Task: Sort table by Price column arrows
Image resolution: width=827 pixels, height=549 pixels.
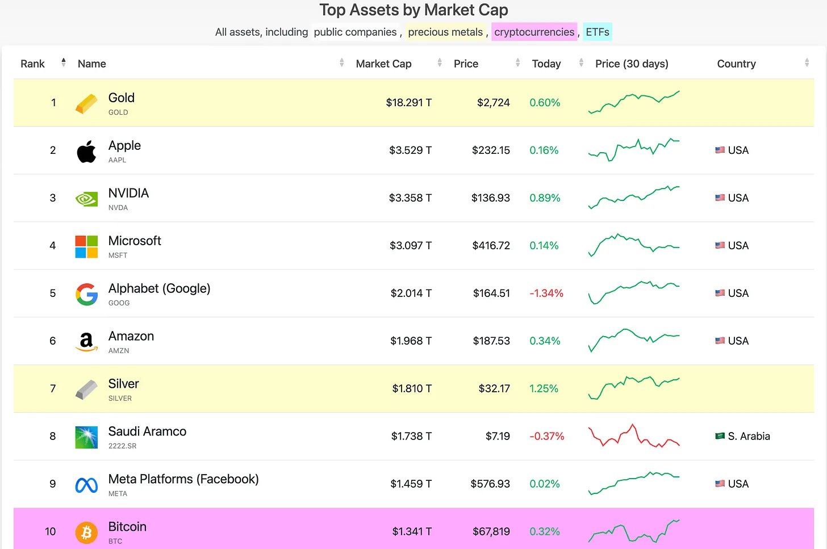Action: pos(517,62)
